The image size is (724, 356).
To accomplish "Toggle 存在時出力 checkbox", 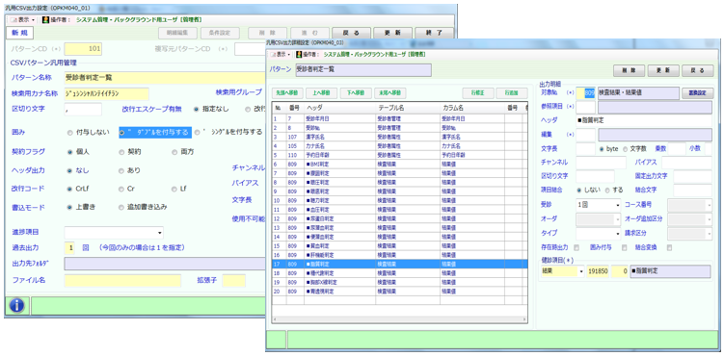I will (577, 248).
